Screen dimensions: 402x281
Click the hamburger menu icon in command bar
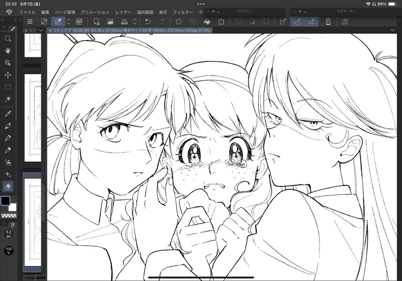(30, 22)
